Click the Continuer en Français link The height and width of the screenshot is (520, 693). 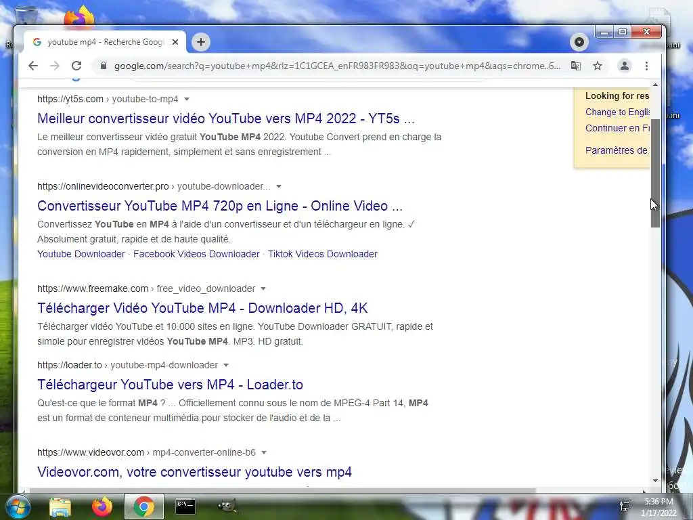[617, 128]
